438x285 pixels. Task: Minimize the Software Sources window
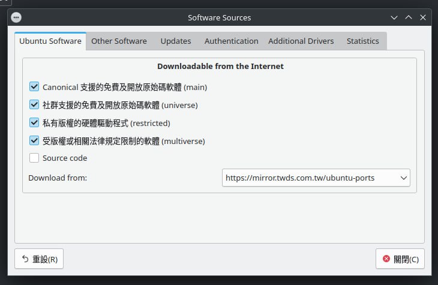[x=394, y=17]
